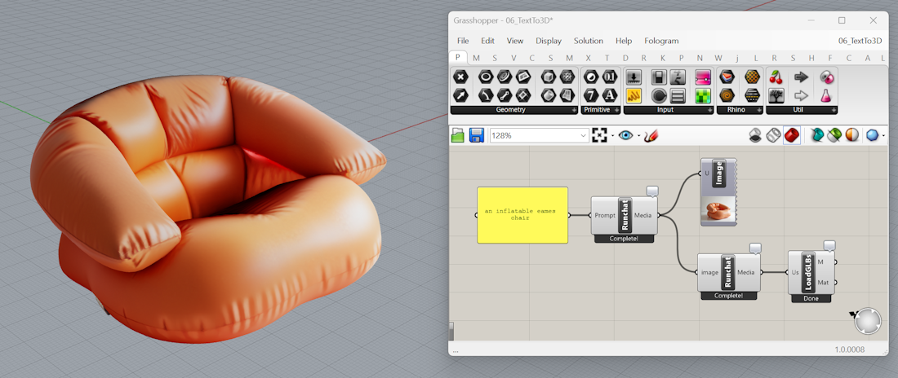The width and height of the screenshot is (898, 378).
Task: Open the dropdown arrow beside the eye icon
Action: click(638, 136)
